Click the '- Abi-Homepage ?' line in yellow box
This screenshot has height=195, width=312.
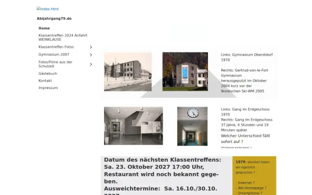pos(251,188)
